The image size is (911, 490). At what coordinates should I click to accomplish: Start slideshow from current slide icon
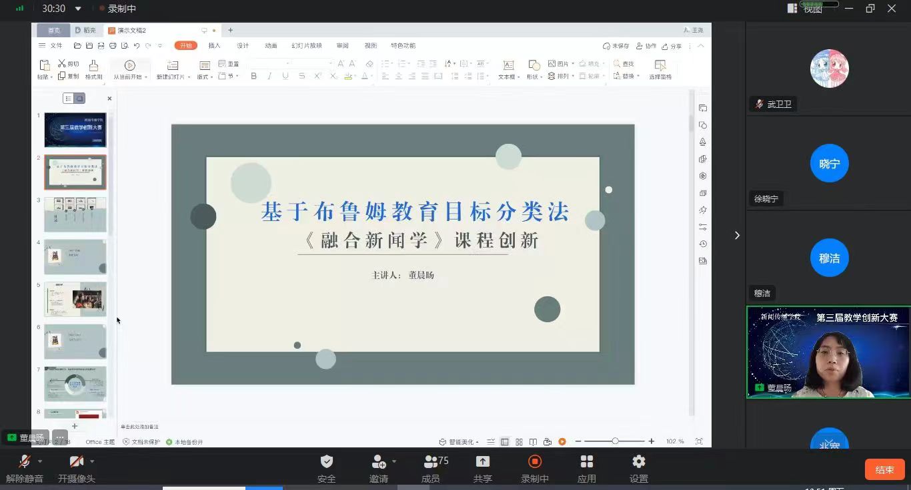point(130,65)
